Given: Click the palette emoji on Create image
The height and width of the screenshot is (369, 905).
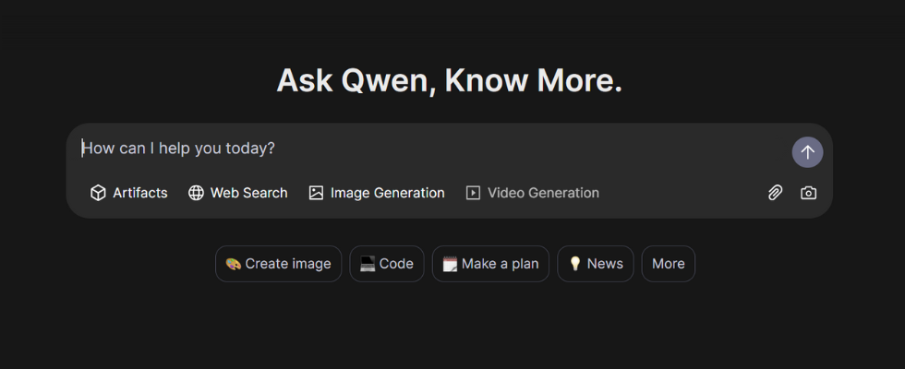Looking at the screenshot, I should (233, 264).
